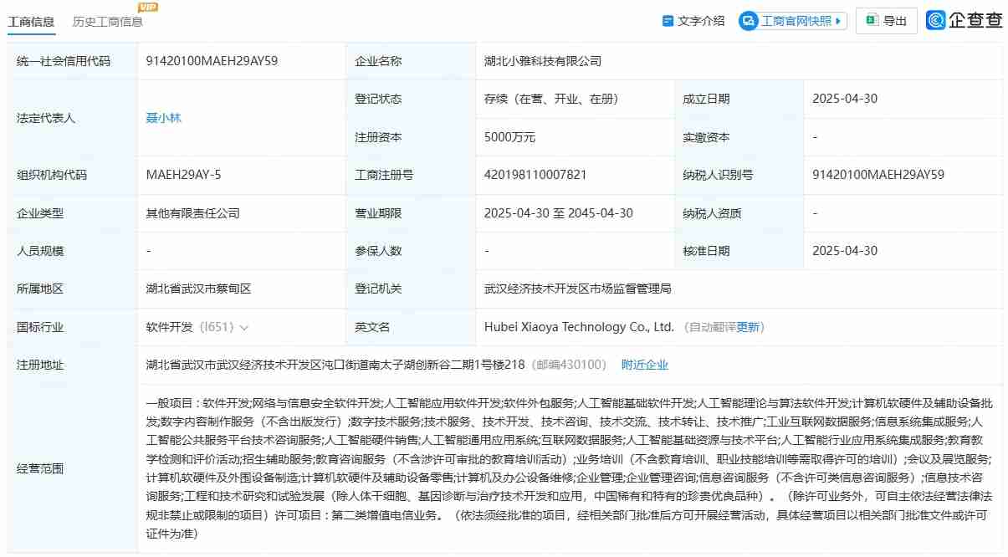This screenshot has width=1008, height=557.
Task: Expand the 软件开发 industry dropdown chevron
Action: click(243, 328)
